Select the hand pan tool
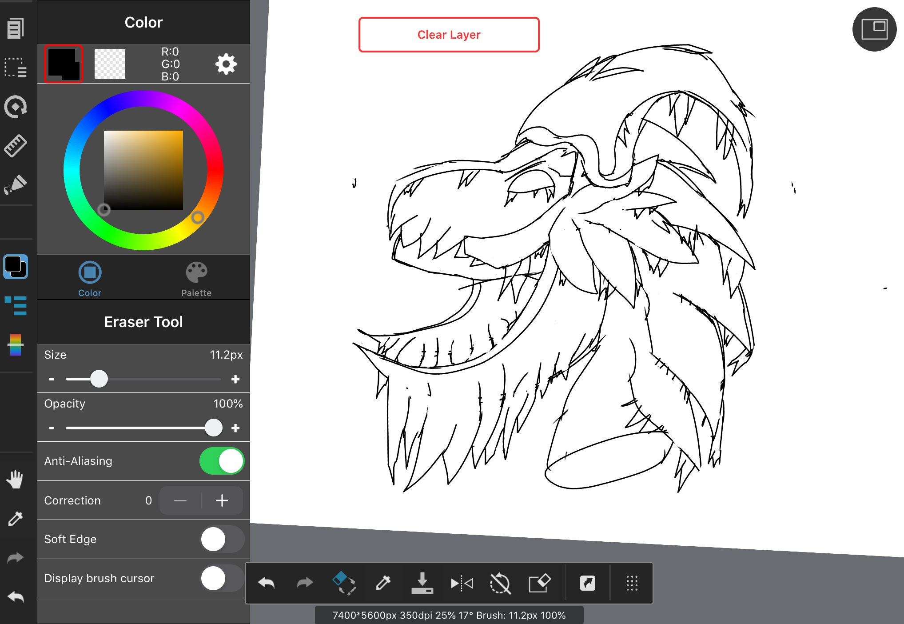This screenshot has height=624, width=904. click(16, 480)
